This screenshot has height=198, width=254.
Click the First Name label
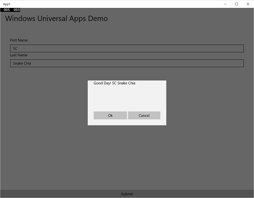tap(19, 40)
